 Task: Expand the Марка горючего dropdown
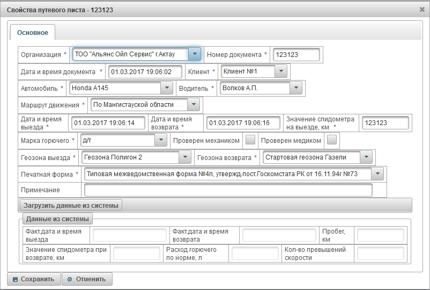[x=161, y=140]
